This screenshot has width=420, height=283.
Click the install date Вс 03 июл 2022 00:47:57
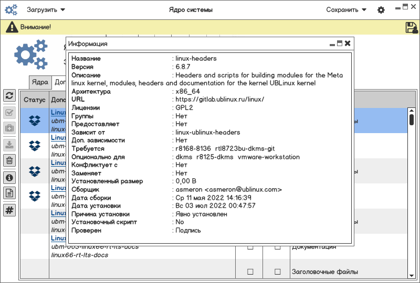click(215, 205)
